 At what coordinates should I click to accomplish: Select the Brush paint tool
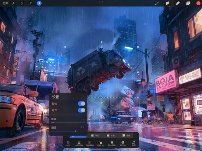pos(157,3)
